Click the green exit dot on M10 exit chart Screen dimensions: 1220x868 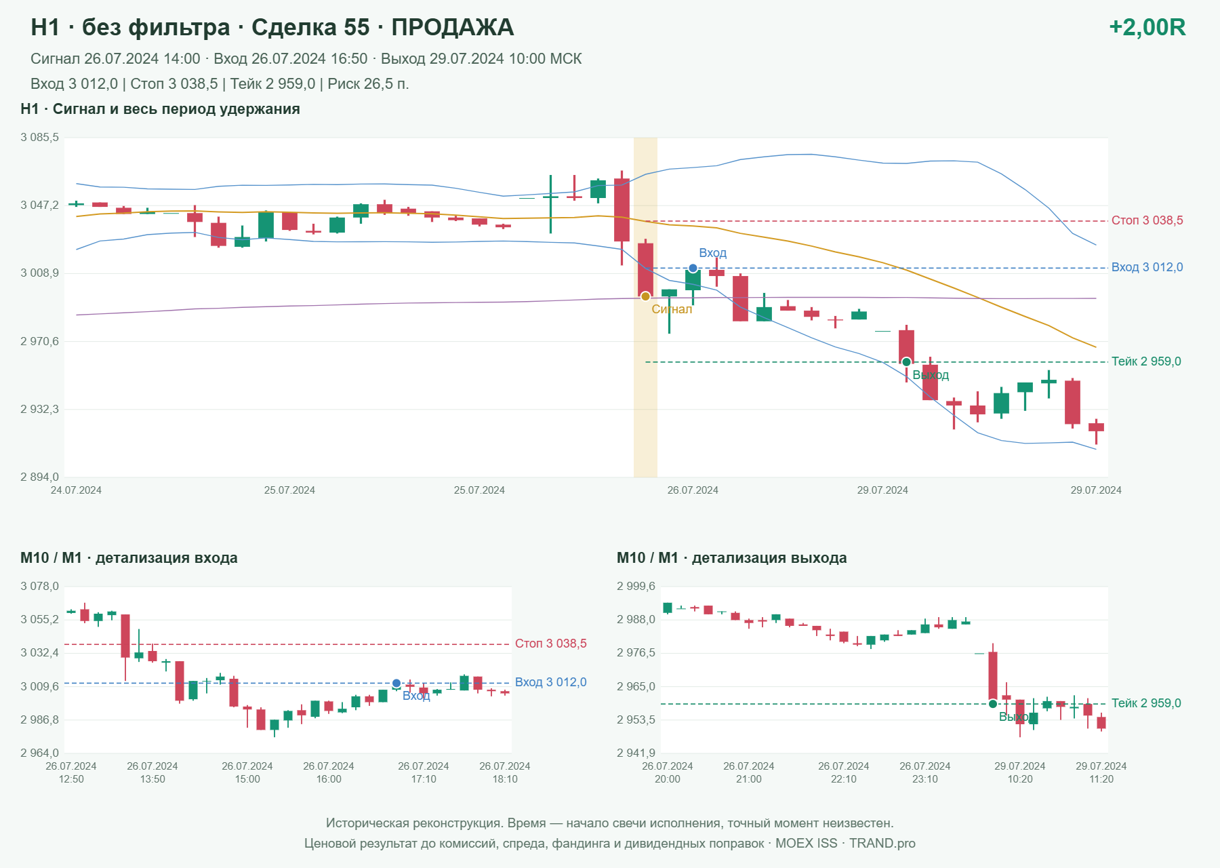coord(993,704)
